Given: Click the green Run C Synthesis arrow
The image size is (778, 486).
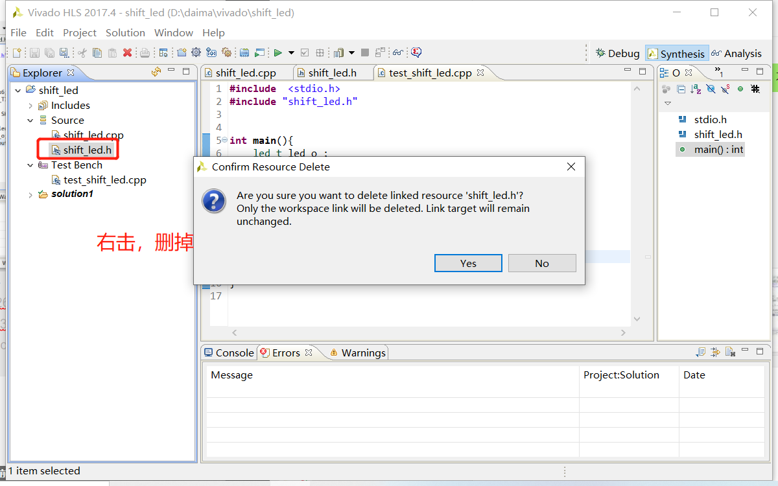Looking at the screenshot, I should (x=277, y=52).
